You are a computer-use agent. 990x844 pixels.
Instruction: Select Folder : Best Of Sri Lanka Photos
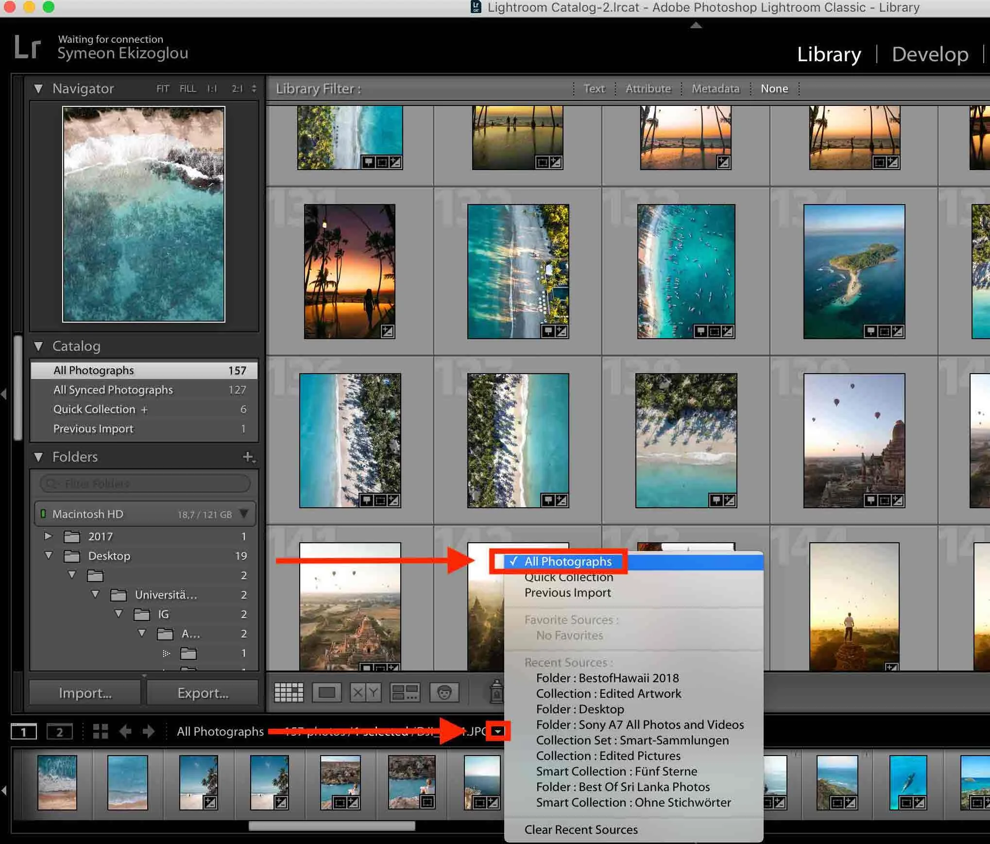coord(633,787)
